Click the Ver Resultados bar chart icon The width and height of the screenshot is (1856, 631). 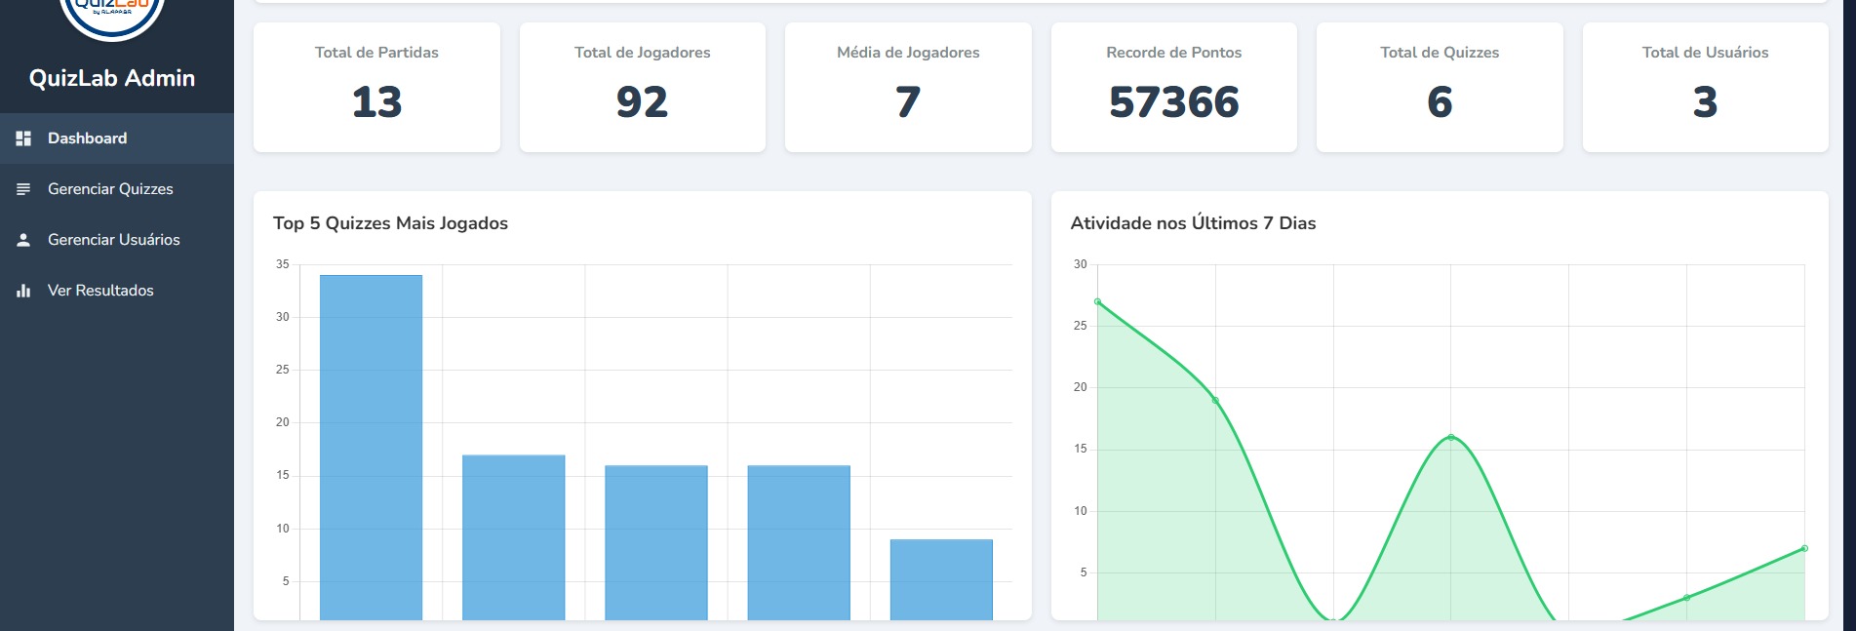(x=23, y=291)
